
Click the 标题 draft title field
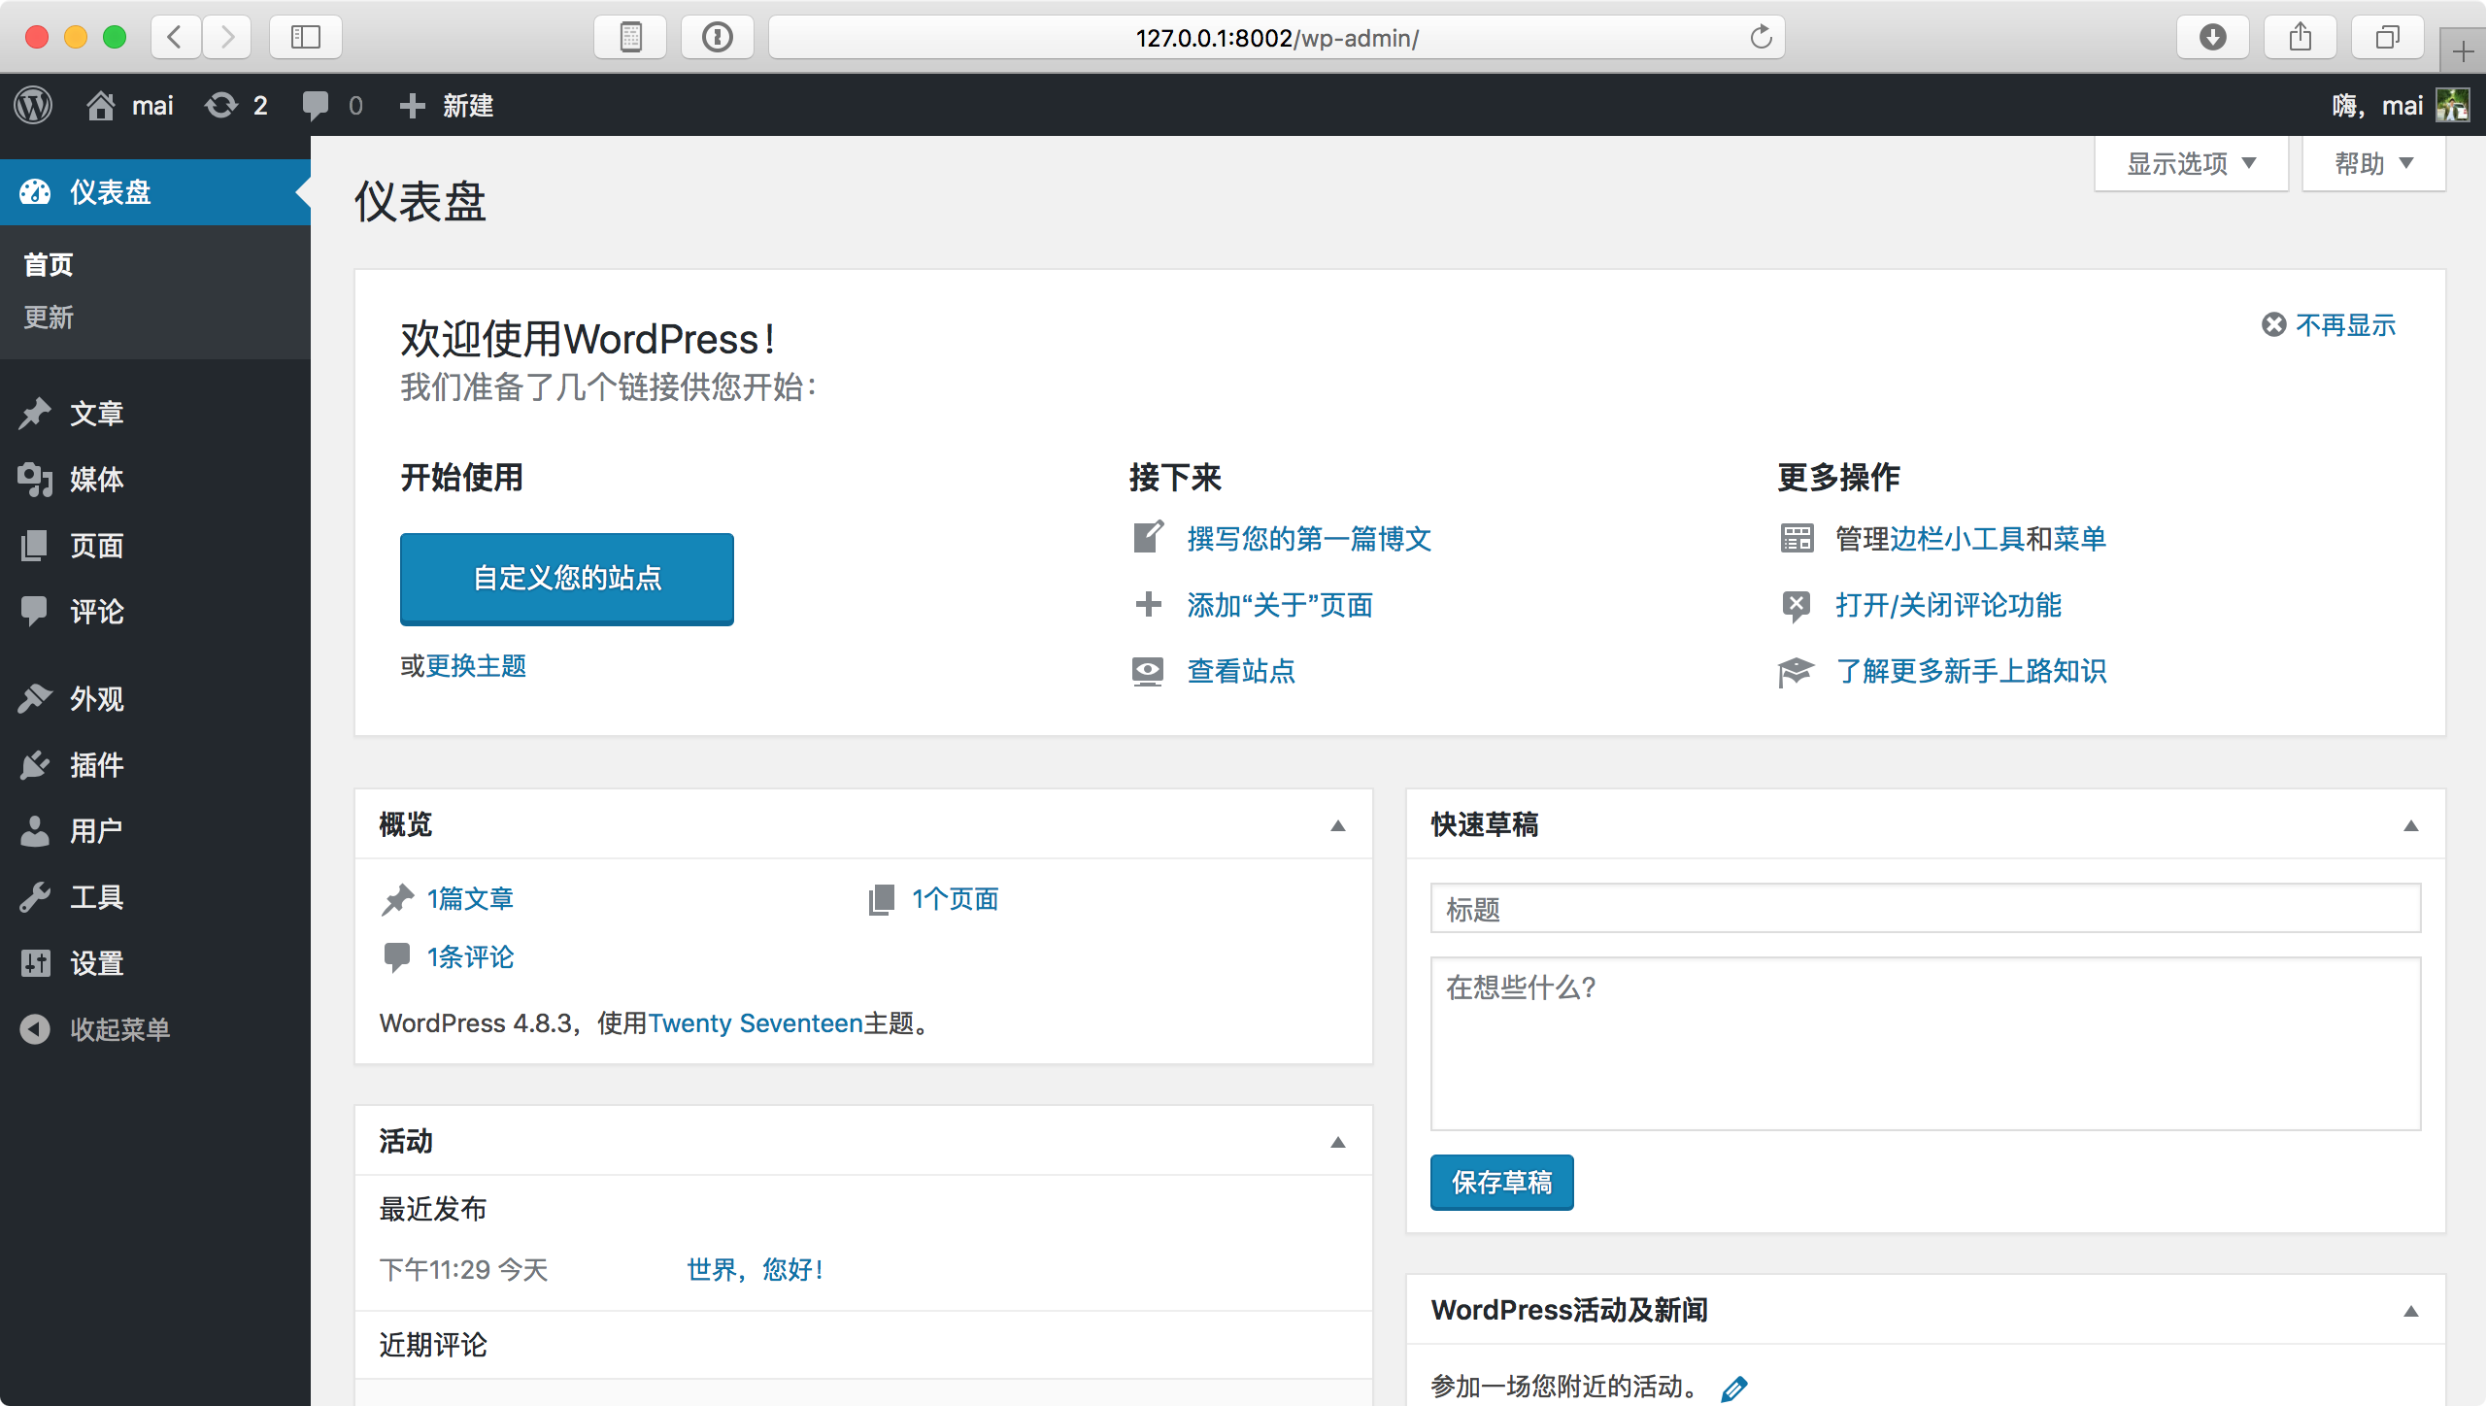[x=1925, y=909]
